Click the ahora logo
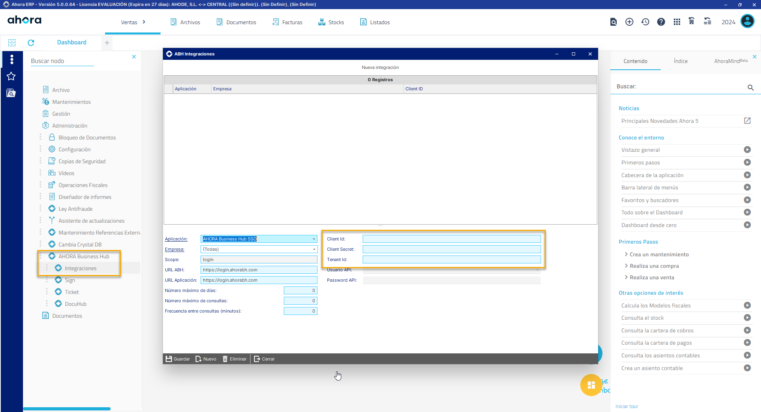This screenshot has height=412, width=761. click(25, 20)
